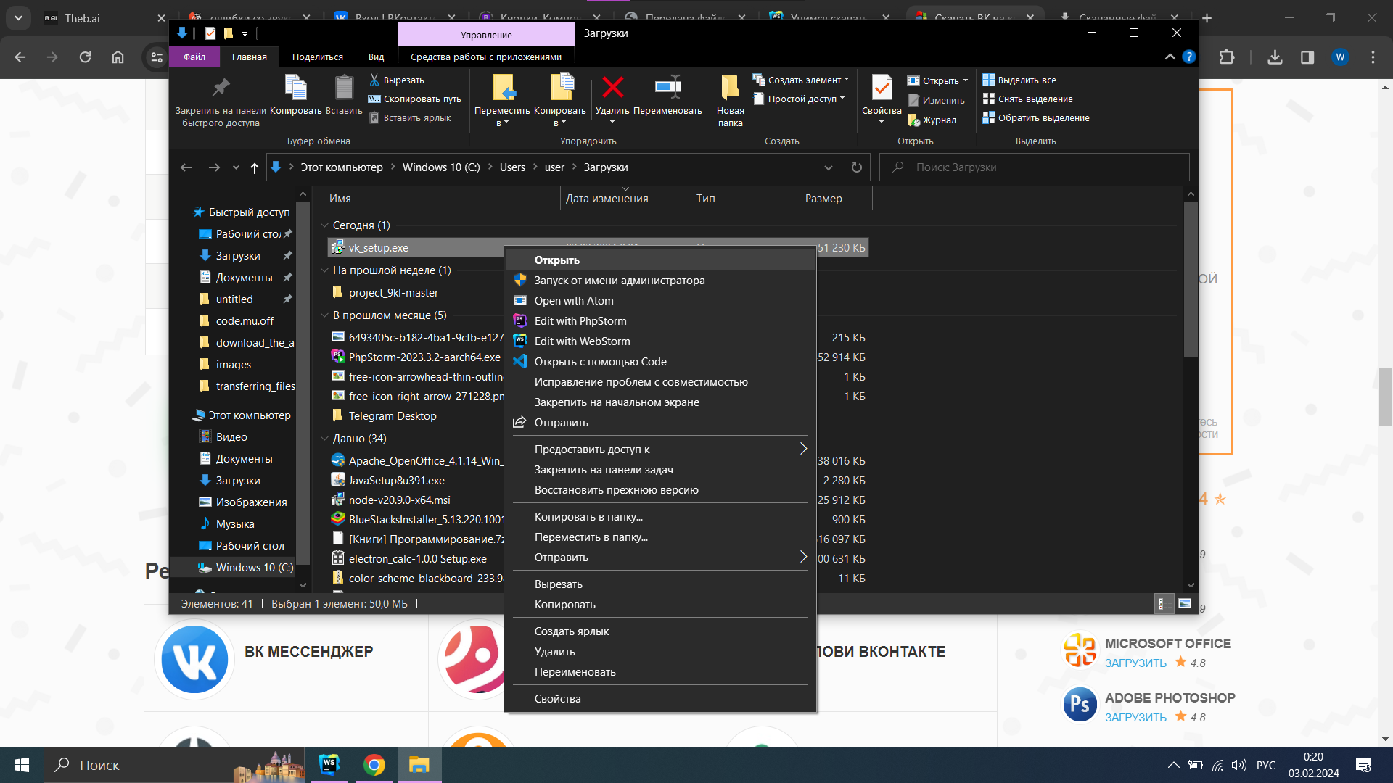Sort by the Размер column header
This screenshot has width=1393, height=783.
(x=835, y=199)
